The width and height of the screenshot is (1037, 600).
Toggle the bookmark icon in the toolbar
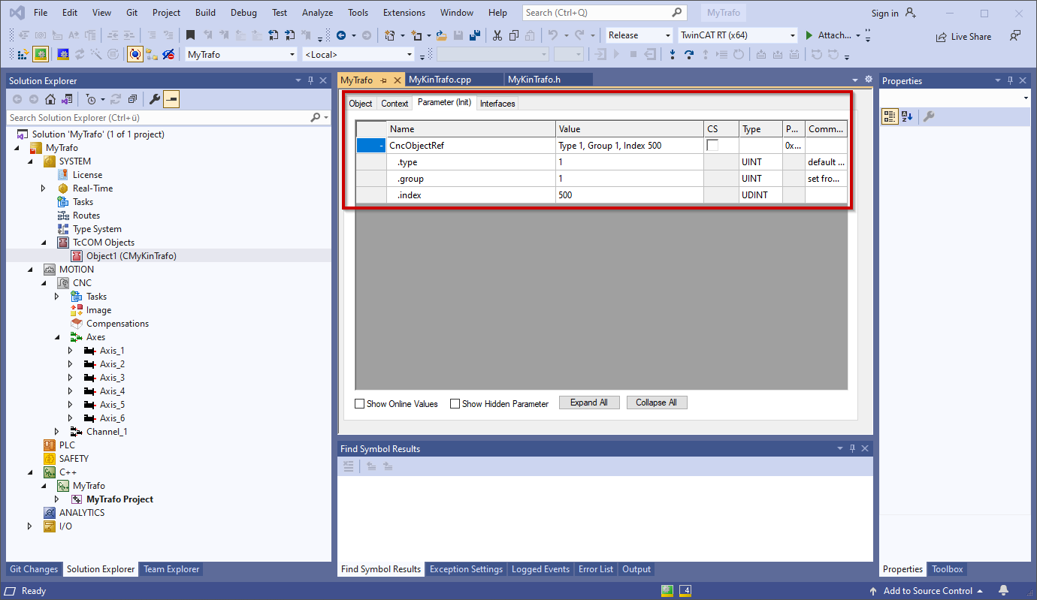pyautogui.click(x=190, y=35)
